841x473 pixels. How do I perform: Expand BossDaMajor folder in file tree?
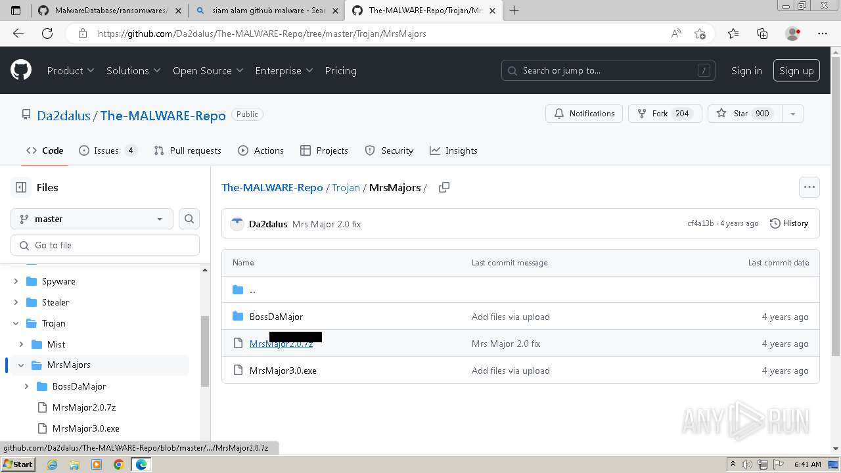[26, 386]
